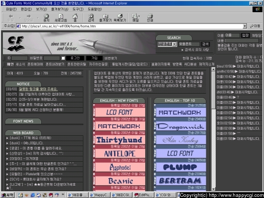Open the 파일(F) menu

point(11,9)
